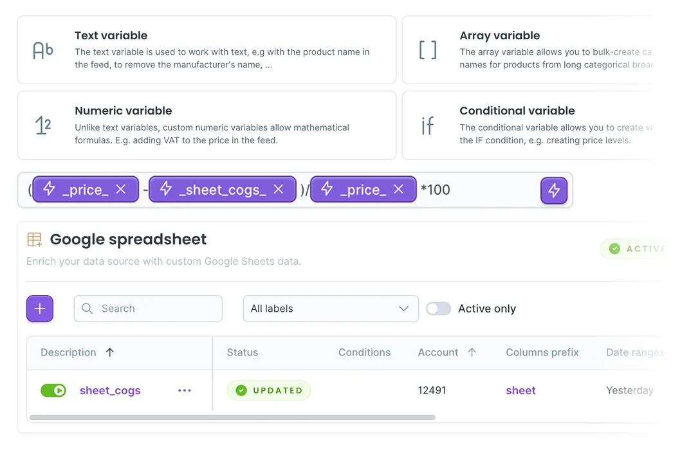
Task: Open the sheet_cogs link
Action: tap(110, 391)
